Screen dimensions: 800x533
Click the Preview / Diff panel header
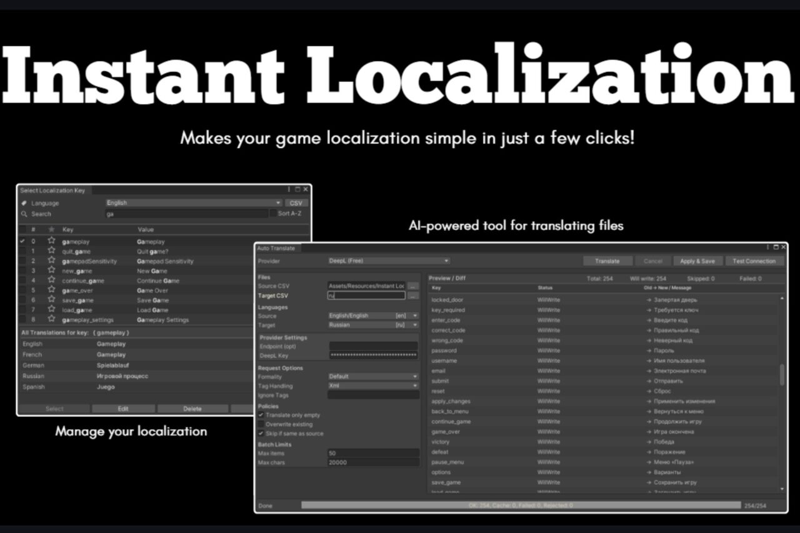(x=447, y=278)
